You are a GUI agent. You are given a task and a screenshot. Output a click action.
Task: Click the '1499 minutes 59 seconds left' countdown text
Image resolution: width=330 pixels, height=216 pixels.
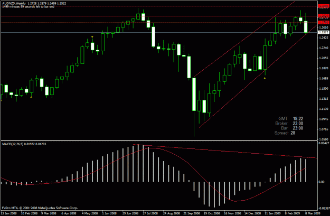[28, 7]
